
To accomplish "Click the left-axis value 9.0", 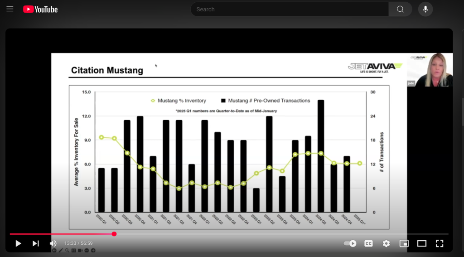I will (x=87, y=140).
